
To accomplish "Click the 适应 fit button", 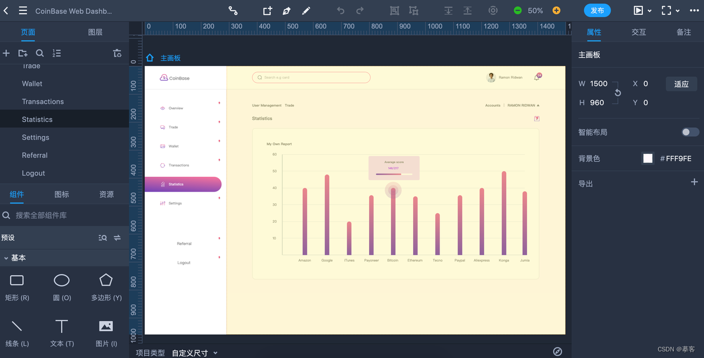I will pos(681,84).
